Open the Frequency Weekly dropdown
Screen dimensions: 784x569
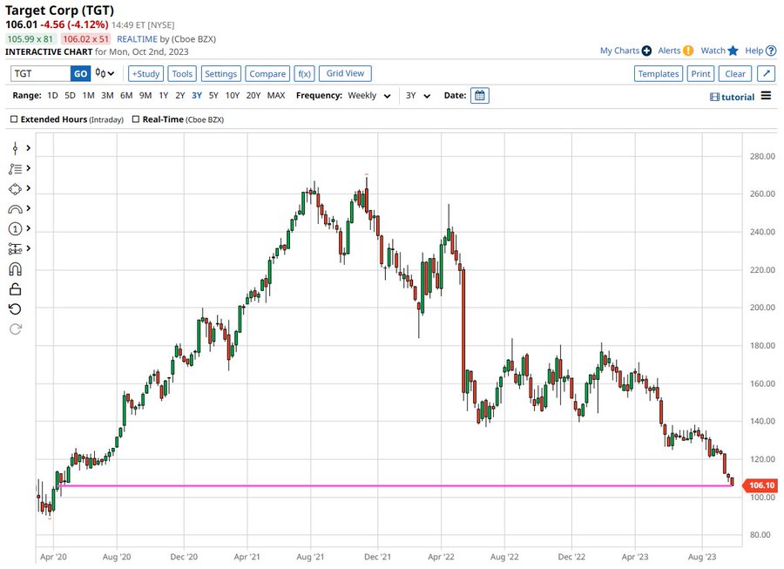[x=369, y=96]
